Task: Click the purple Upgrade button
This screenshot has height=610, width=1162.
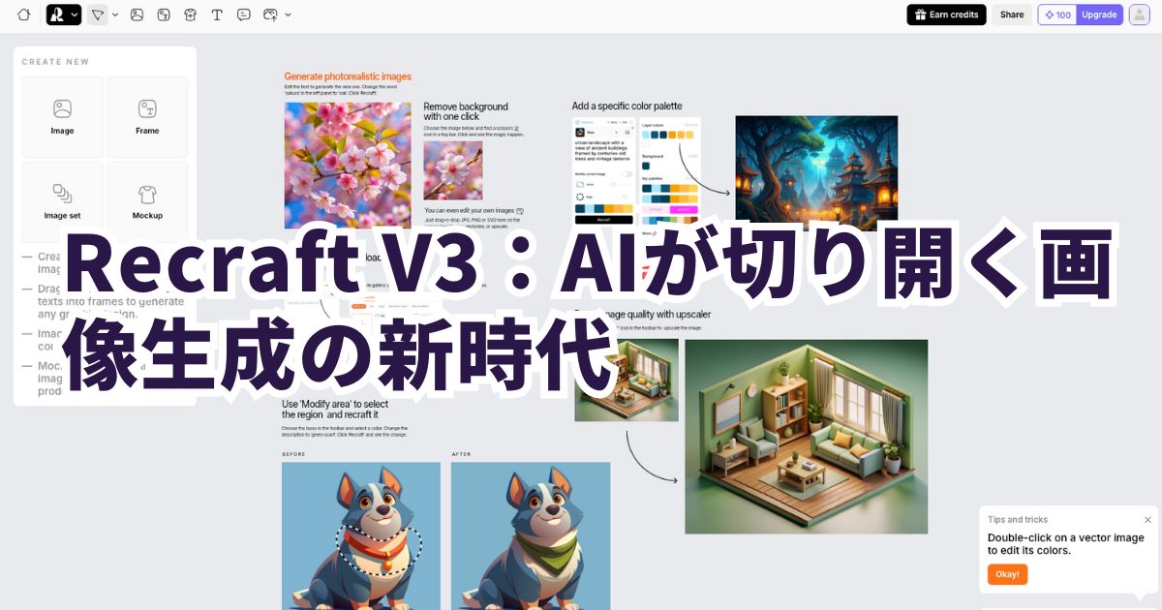Action: (x=1099, y=15)
